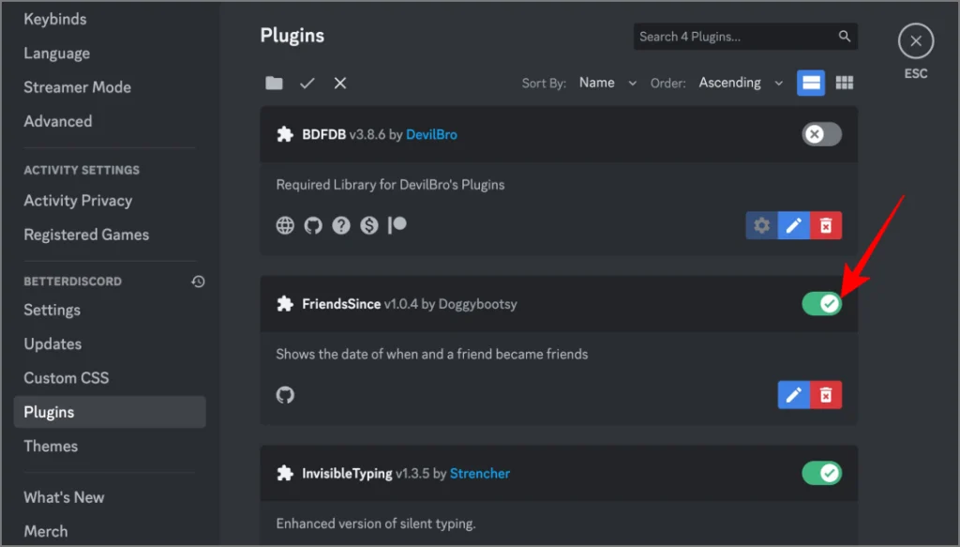
Task: Open the Sort By Name dropdown
Action: pos(607,83)
